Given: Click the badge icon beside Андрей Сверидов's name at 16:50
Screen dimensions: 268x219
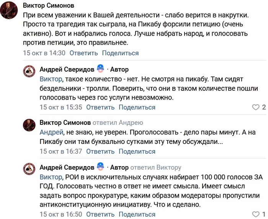Looking at the screenshot, I should click(100, 167).
